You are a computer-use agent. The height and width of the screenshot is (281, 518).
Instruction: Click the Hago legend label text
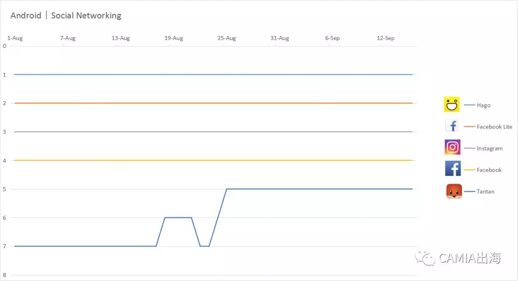(483, 105)
